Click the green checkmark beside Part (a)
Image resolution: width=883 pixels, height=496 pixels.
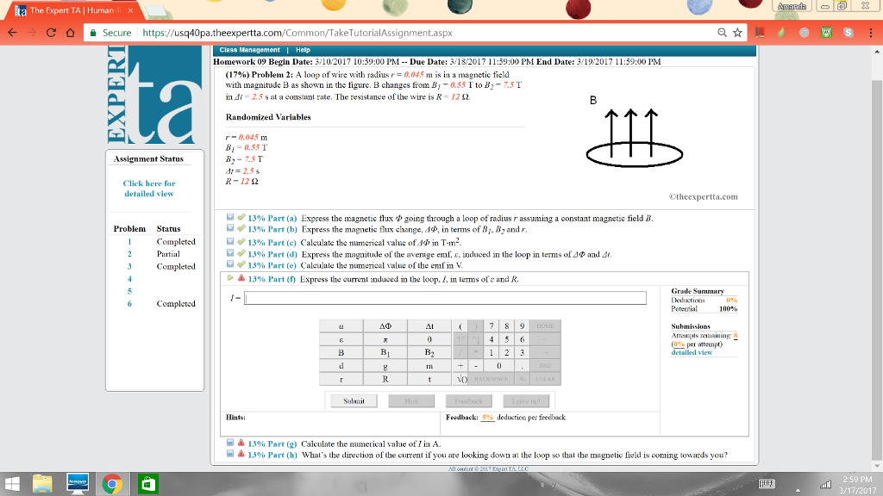pos(241,217)
